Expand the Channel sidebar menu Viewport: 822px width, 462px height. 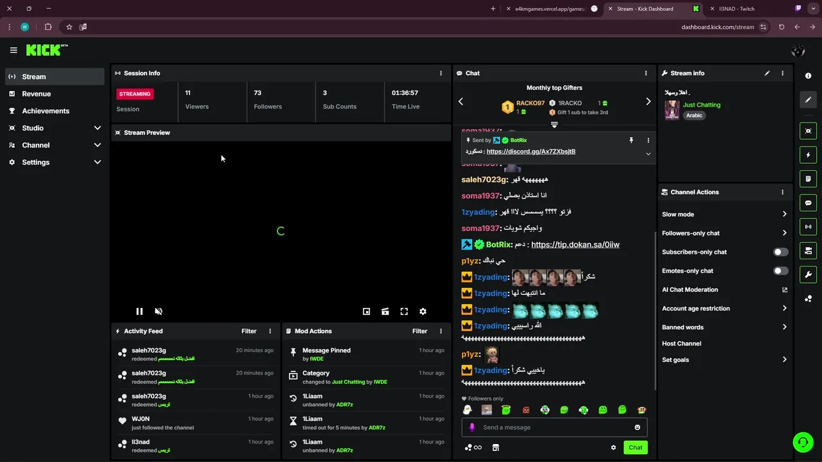(55, 145)
